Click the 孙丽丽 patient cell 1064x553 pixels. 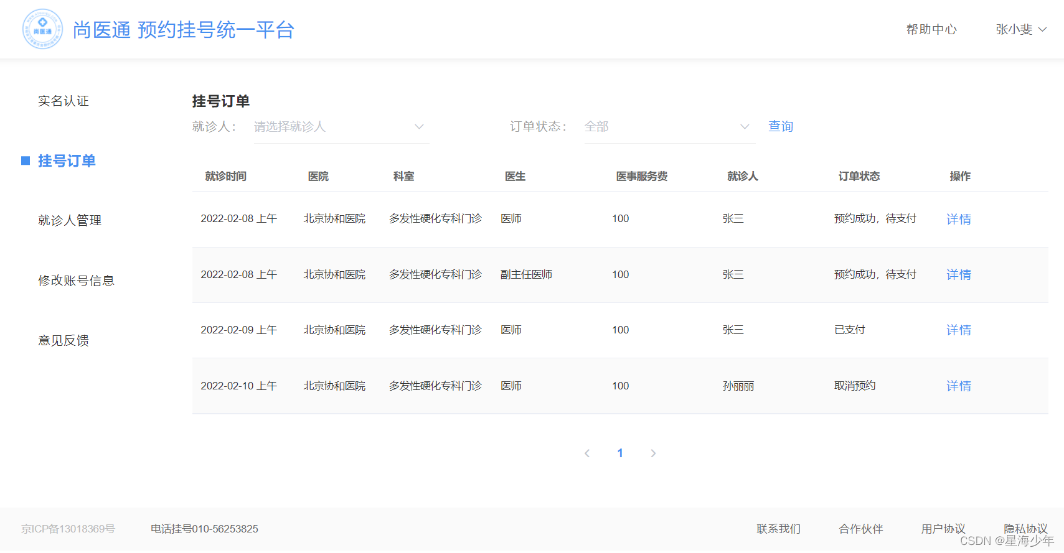click(738, 386)
